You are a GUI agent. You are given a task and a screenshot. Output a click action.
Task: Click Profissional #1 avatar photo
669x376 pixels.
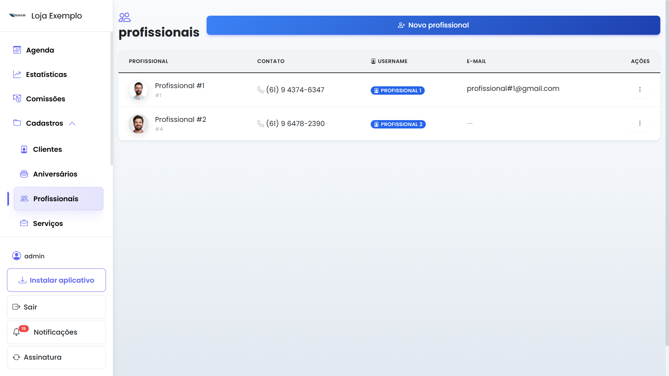138,90
